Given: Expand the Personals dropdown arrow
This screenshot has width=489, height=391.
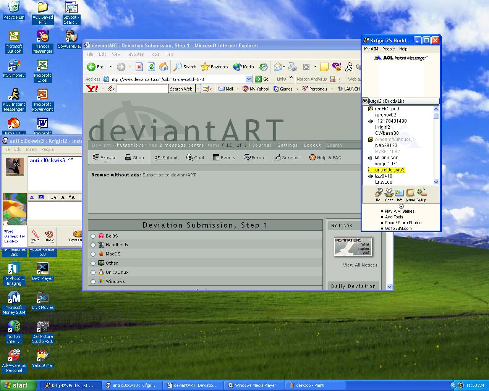Looking at the screenshot, I should coord(332,89).
